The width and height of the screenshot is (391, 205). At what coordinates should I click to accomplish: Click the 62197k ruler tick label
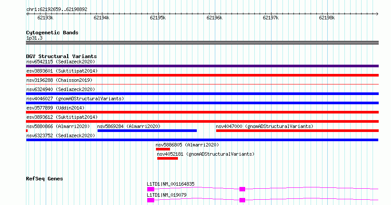[x=271, y=18]
